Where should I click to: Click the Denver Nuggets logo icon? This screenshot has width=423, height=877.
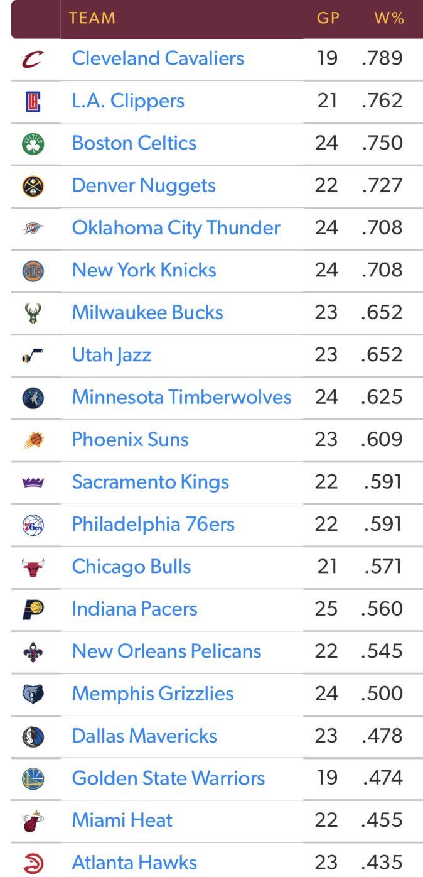[33, 187]
